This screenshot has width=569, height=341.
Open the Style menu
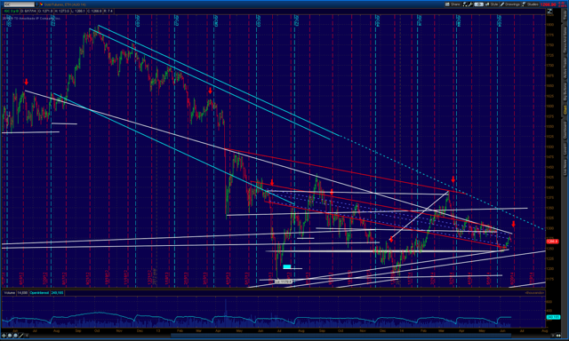point(492,4)
